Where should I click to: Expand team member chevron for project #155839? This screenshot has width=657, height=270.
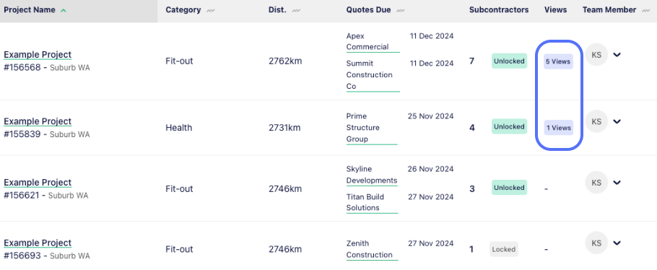pyautogui.click(x=617, y=121)
